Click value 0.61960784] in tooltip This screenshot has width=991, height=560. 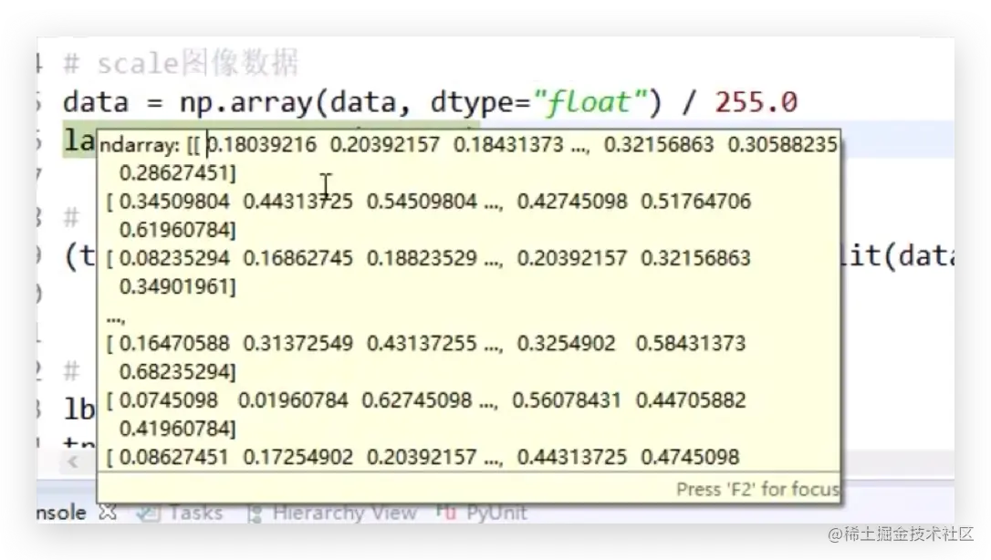(x=178, y=230)
